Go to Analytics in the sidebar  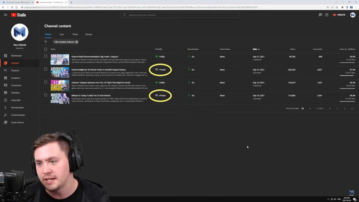(x=15, y=78)
